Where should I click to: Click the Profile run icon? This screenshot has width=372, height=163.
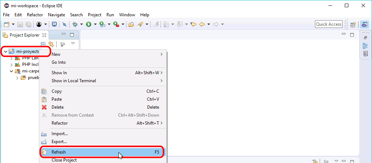coord(102,24)
